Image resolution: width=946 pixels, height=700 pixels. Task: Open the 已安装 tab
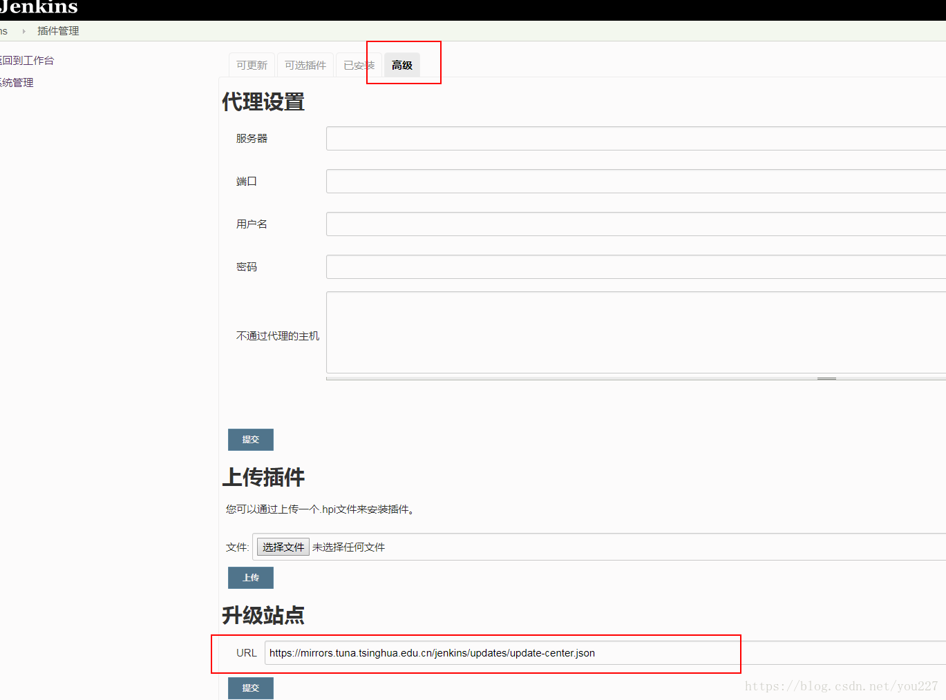point(358,66)
